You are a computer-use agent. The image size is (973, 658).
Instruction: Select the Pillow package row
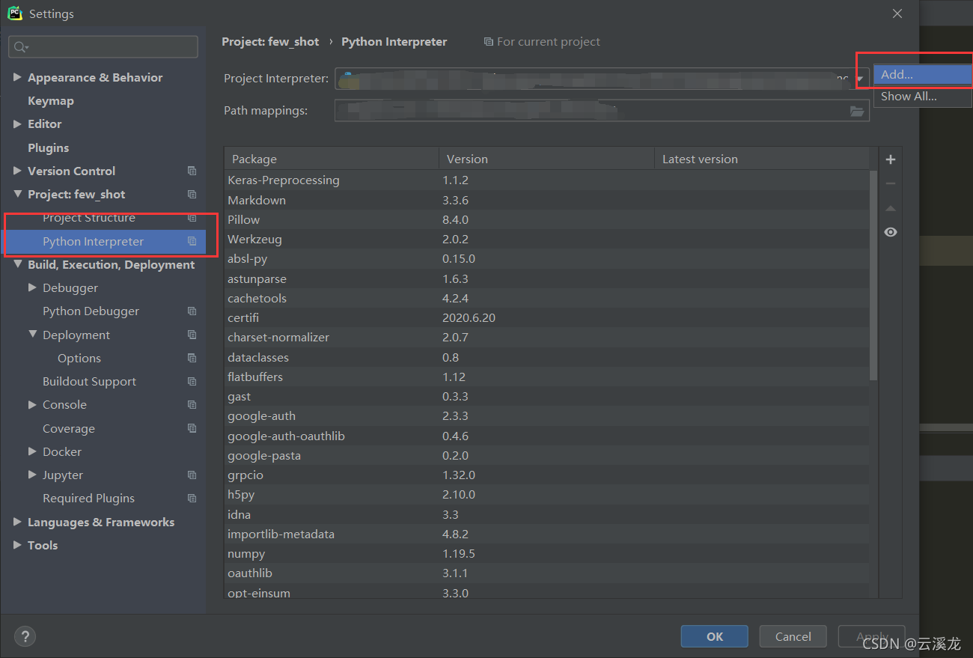pos(547,219)
